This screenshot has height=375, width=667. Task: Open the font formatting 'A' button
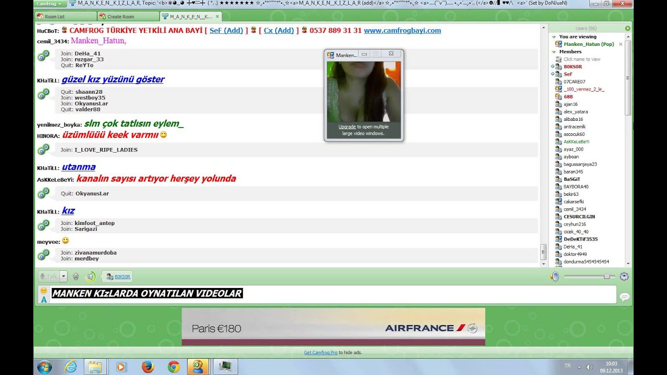44,299
